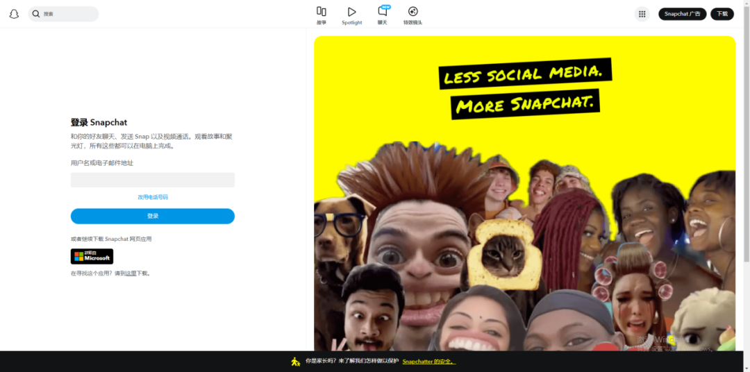This screenshot has width=750, height=372.
Task: Open the Chat (聊天) icon
Action: pos(382,12)
